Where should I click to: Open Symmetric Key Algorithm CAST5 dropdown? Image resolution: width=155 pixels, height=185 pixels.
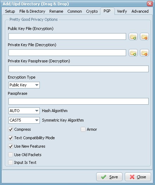24,121
